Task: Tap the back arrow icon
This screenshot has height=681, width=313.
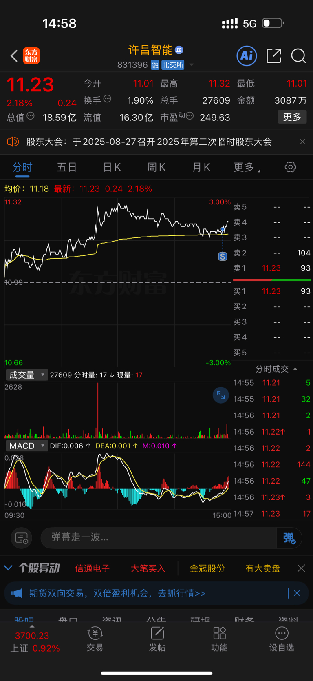Action: pos(14,56)
